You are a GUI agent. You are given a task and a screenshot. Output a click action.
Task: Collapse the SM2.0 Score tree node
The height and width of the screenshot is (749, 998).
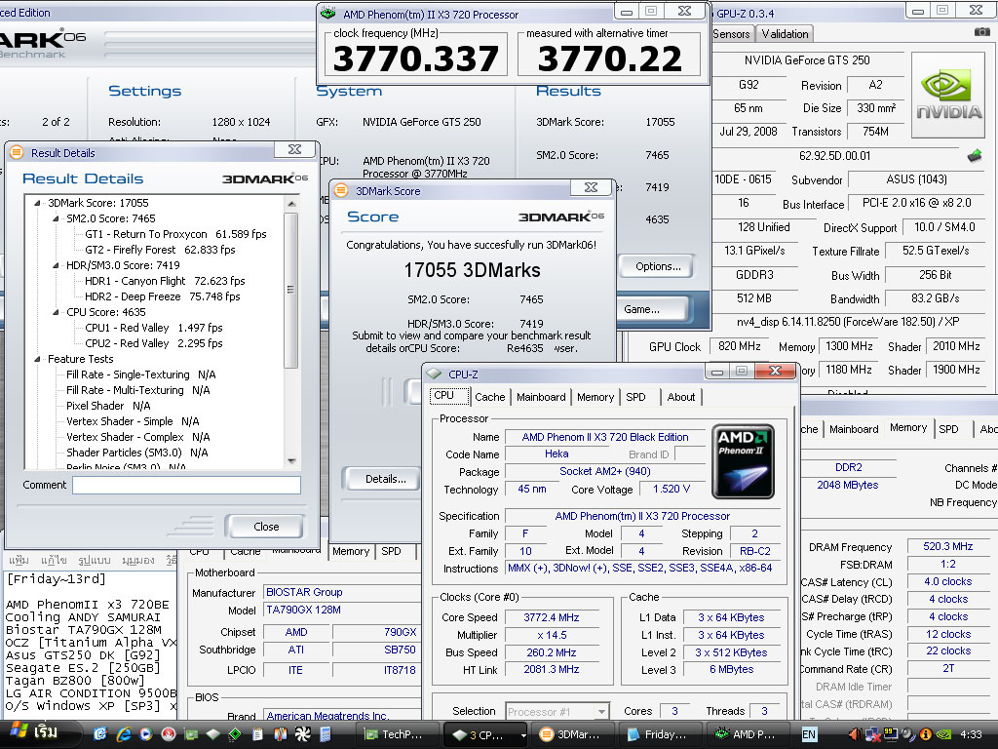click(56, 218)
